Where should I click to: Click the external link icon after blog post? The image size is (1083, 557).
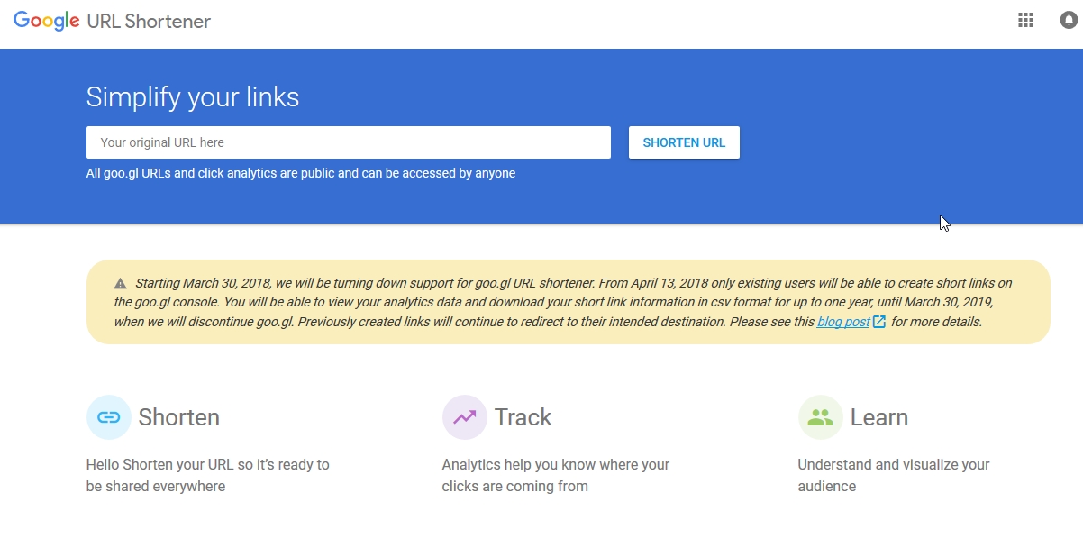click(879, 322)
